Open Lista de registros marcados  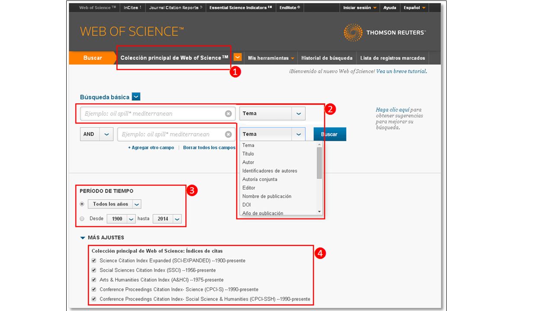tap(393, 58)
